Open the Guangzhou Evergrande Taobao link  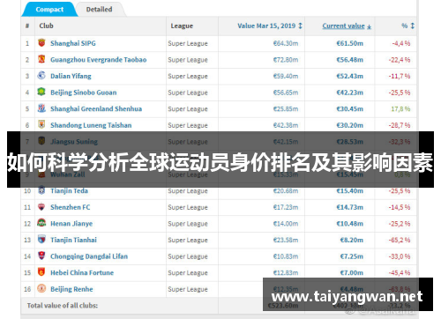pos(99,60)
